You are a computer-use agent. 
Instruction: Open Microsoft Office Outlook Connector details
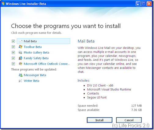pos(47,64)
